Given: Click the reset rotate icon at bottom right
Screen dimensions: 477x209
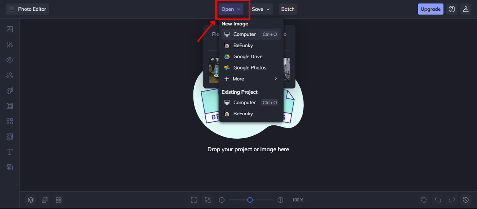Looking at the screenshot, I should click(x=424, y=200).
